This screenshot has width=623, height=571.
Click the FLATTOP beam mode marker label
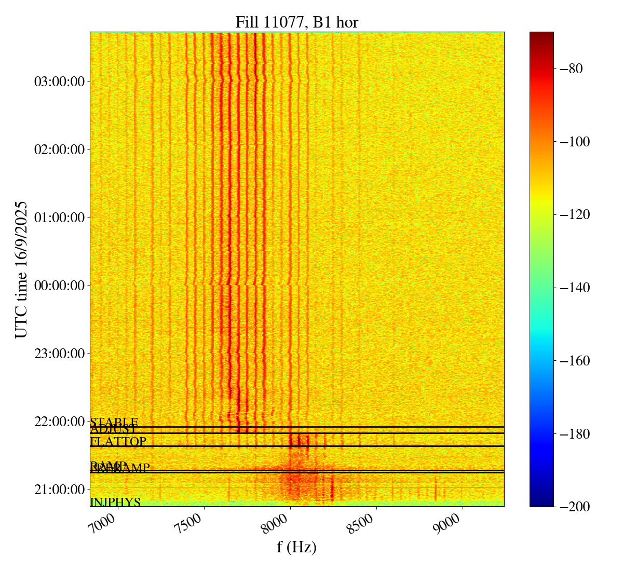118,442
